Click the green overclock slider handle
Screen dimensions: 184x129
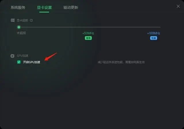point(19,27)
